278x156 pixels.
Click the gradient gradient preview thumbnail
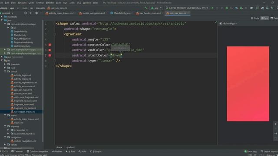pos(248,84)
